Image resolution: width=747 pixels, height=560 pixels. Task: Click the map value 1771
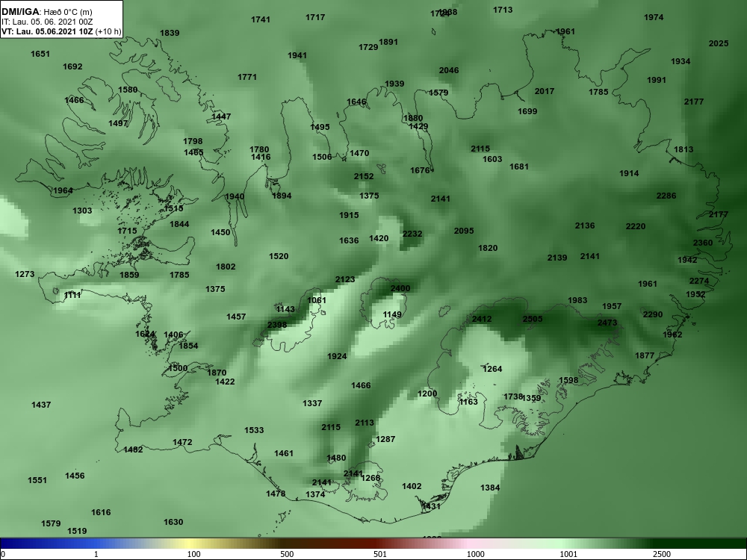(x=247, y=77)
